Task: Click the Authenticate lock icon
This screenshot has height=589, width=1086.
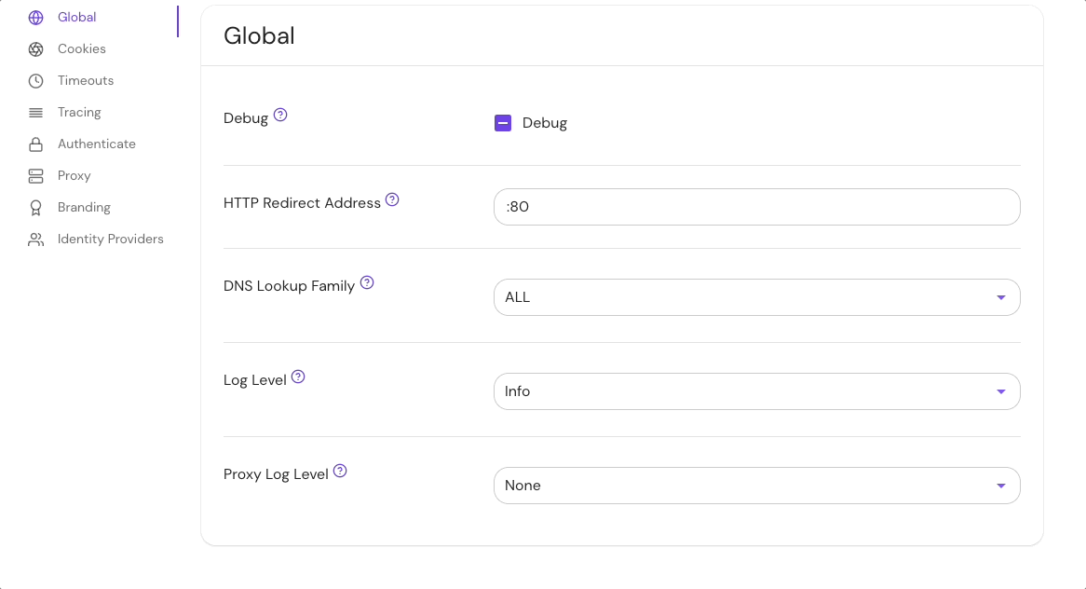Action: 35,144
